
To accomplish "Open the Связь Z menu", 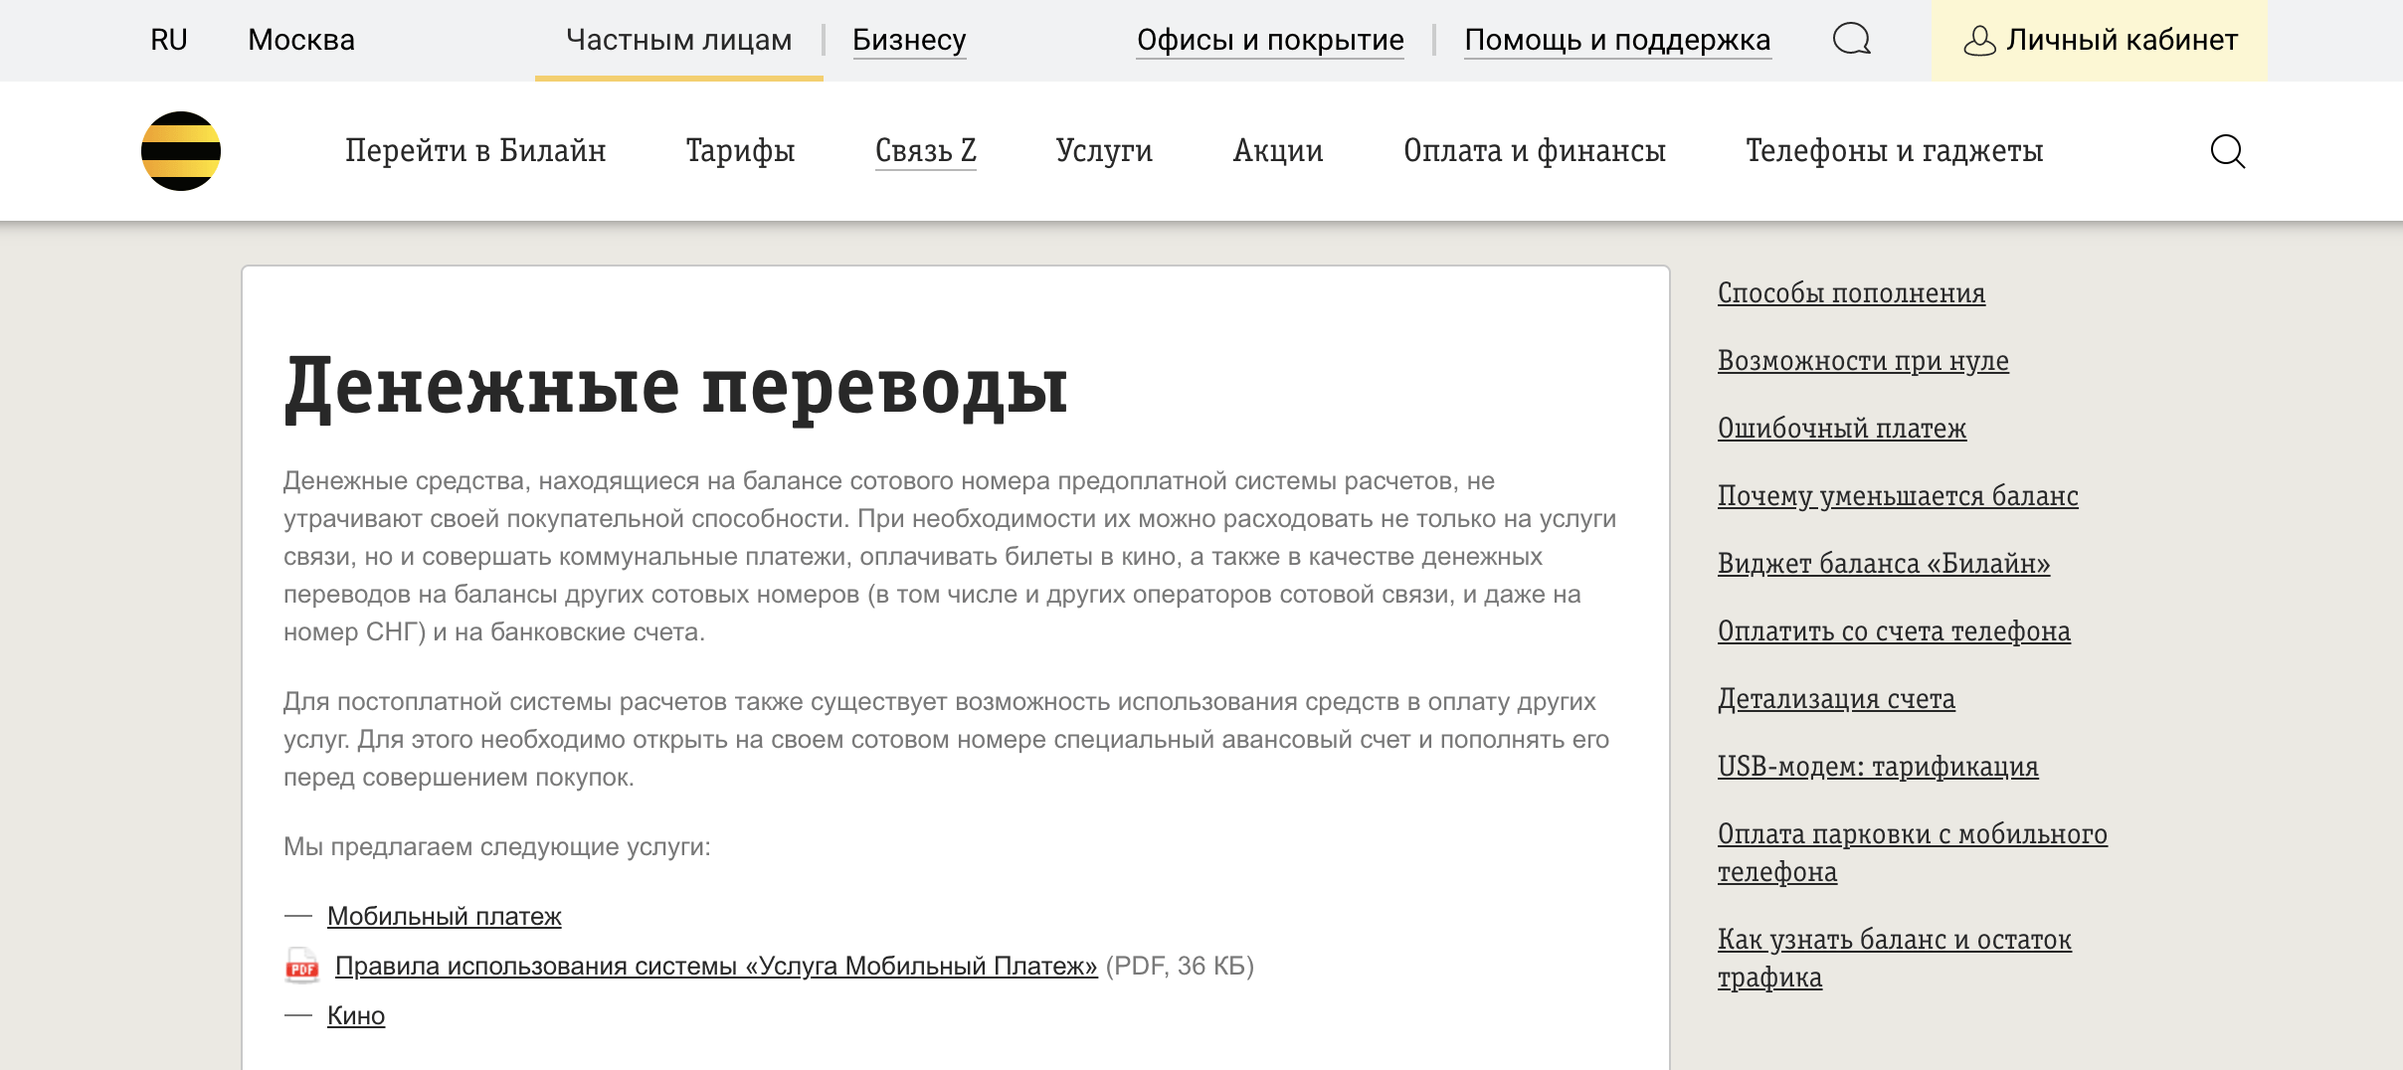I will click(925, 150).
